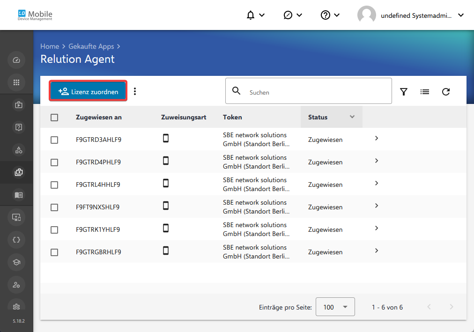Click the list view columns icon
Image resolution: width=474 pixels, height=332 pixels.
[425, 91]
